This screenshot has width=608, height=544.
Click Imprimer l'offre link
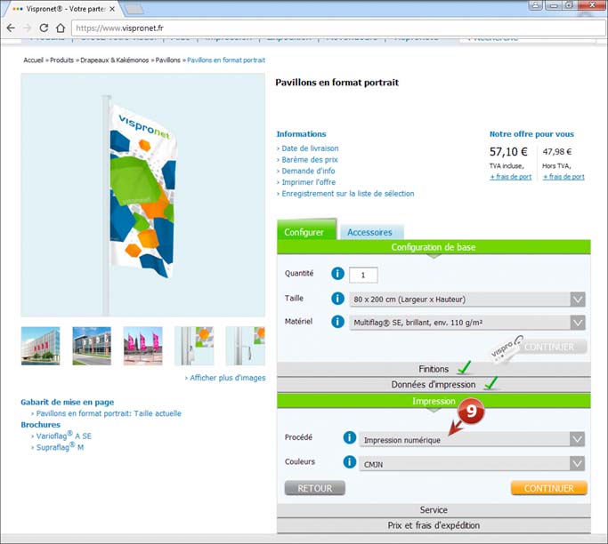click(309, 182)
